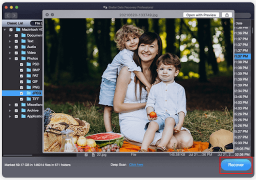
Task: Expand the Application folder arrow
Action: coord(10,116)
